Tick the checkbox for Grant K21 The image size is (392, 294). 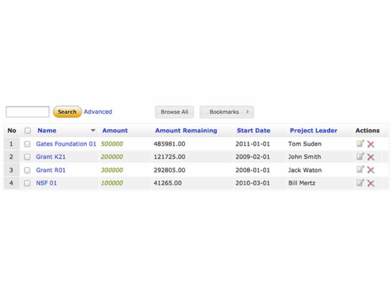pyautogui.click(x=27, y=157)
